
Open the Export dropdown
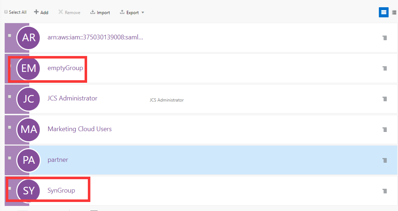point(132,12)
